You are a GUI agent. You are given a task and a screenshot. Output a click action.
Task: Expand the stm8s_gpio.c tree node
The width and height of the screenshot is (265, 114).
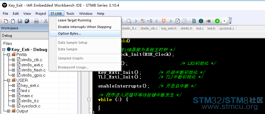pyautogui.click(x=14, y=75)
